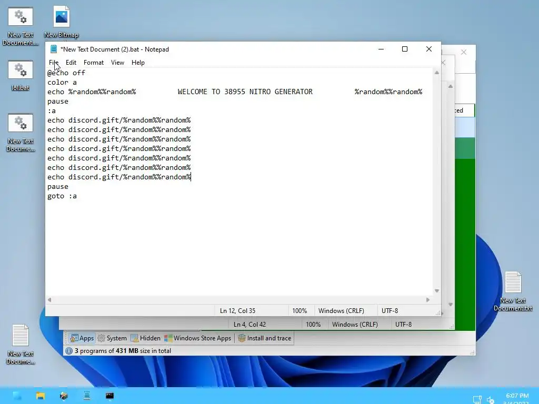Screen dimensions: 539x404
Task: Click the muted volume tray icon
Action: 491,400
